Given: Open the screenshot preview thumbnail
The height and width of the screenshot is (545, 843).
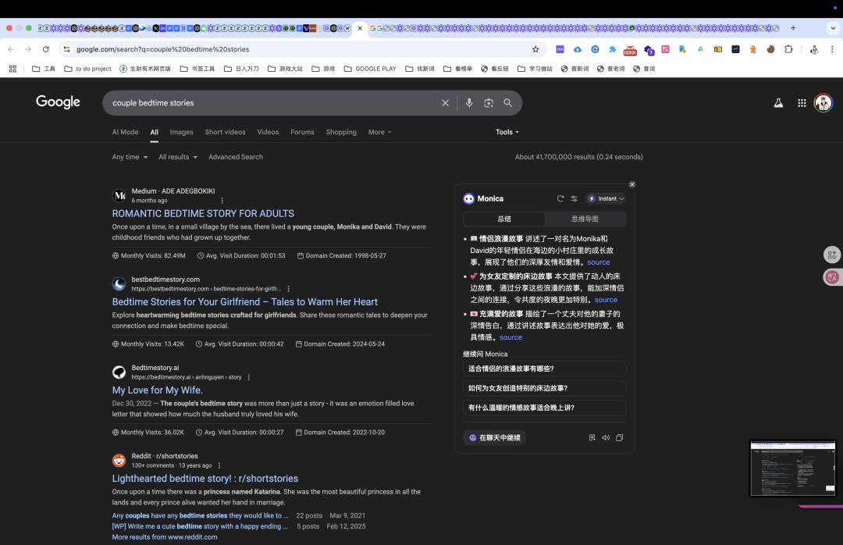Looking at the screenshot, I should [x=793, y=468].
